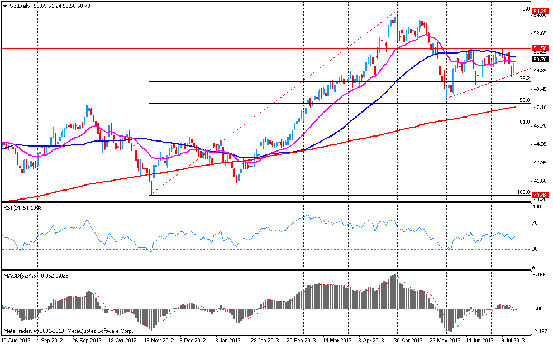Click the 44.35 value on the price axis

coord(540,144)
